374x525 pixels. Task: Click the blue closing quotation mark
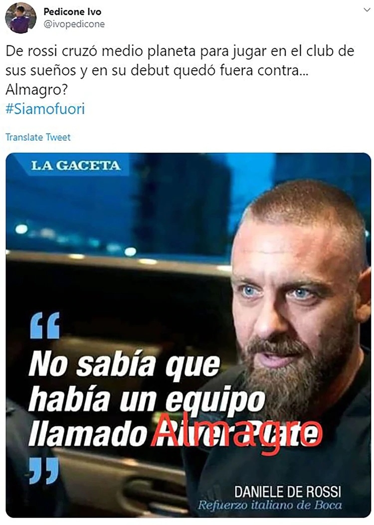coord(44,471)
